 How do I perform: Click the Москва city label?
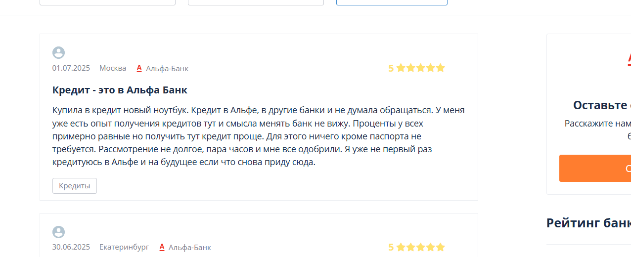[x=113, y=68]
